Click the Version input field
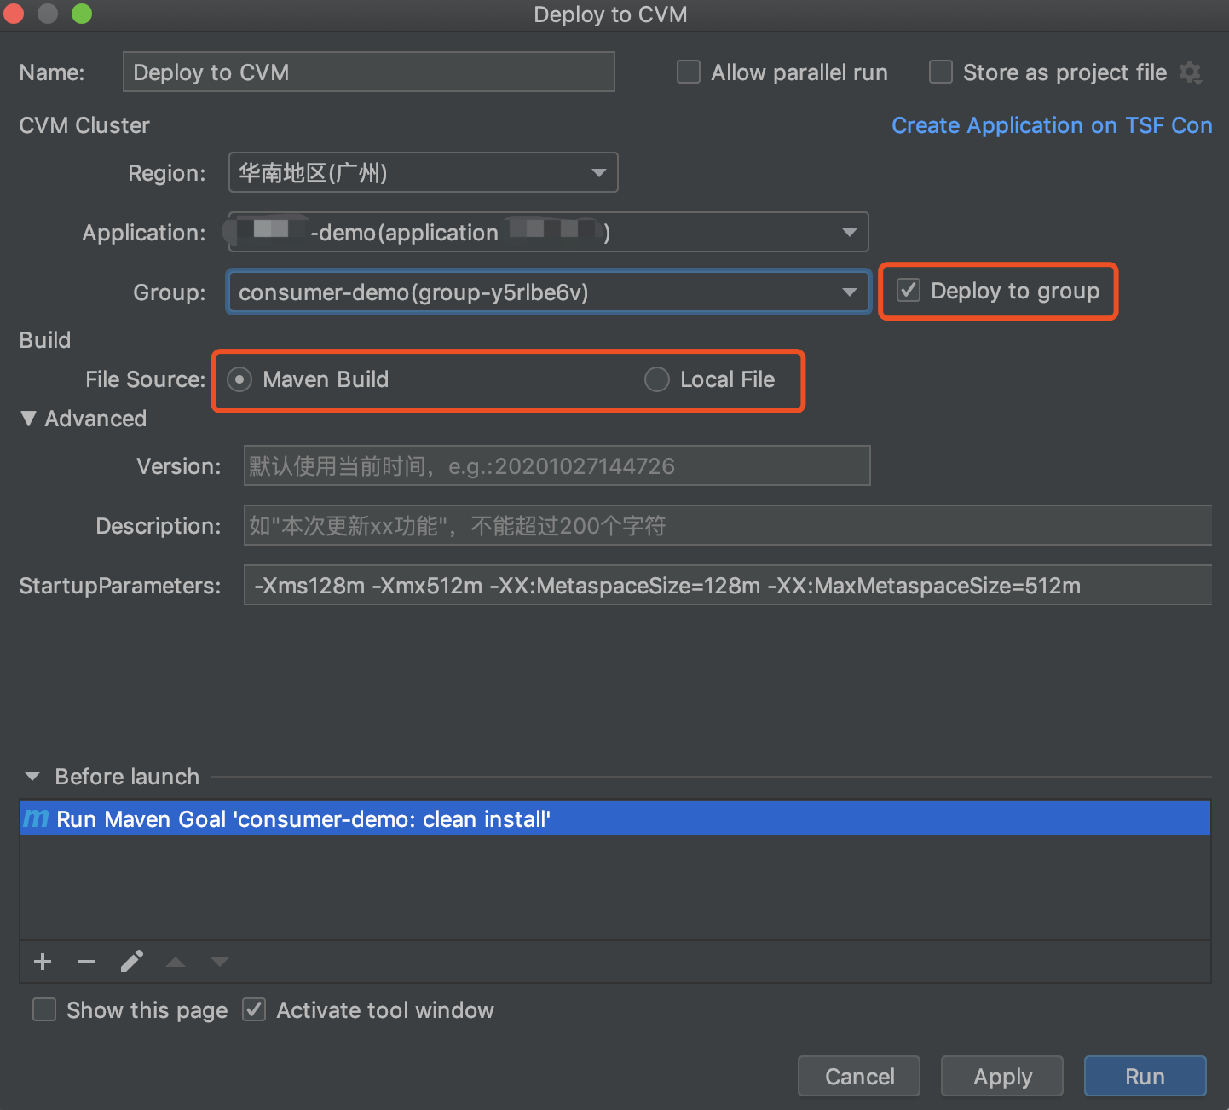The width and height of the screenshot is (1229, 1110). tap(557, 466)
